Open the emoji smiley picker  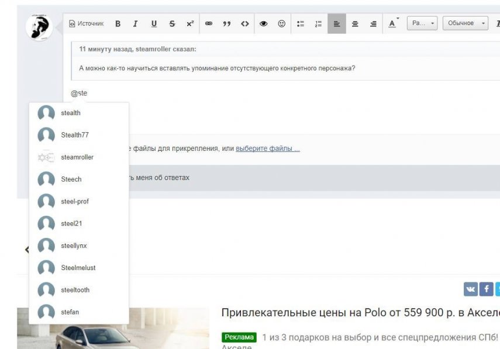[280, 23]
